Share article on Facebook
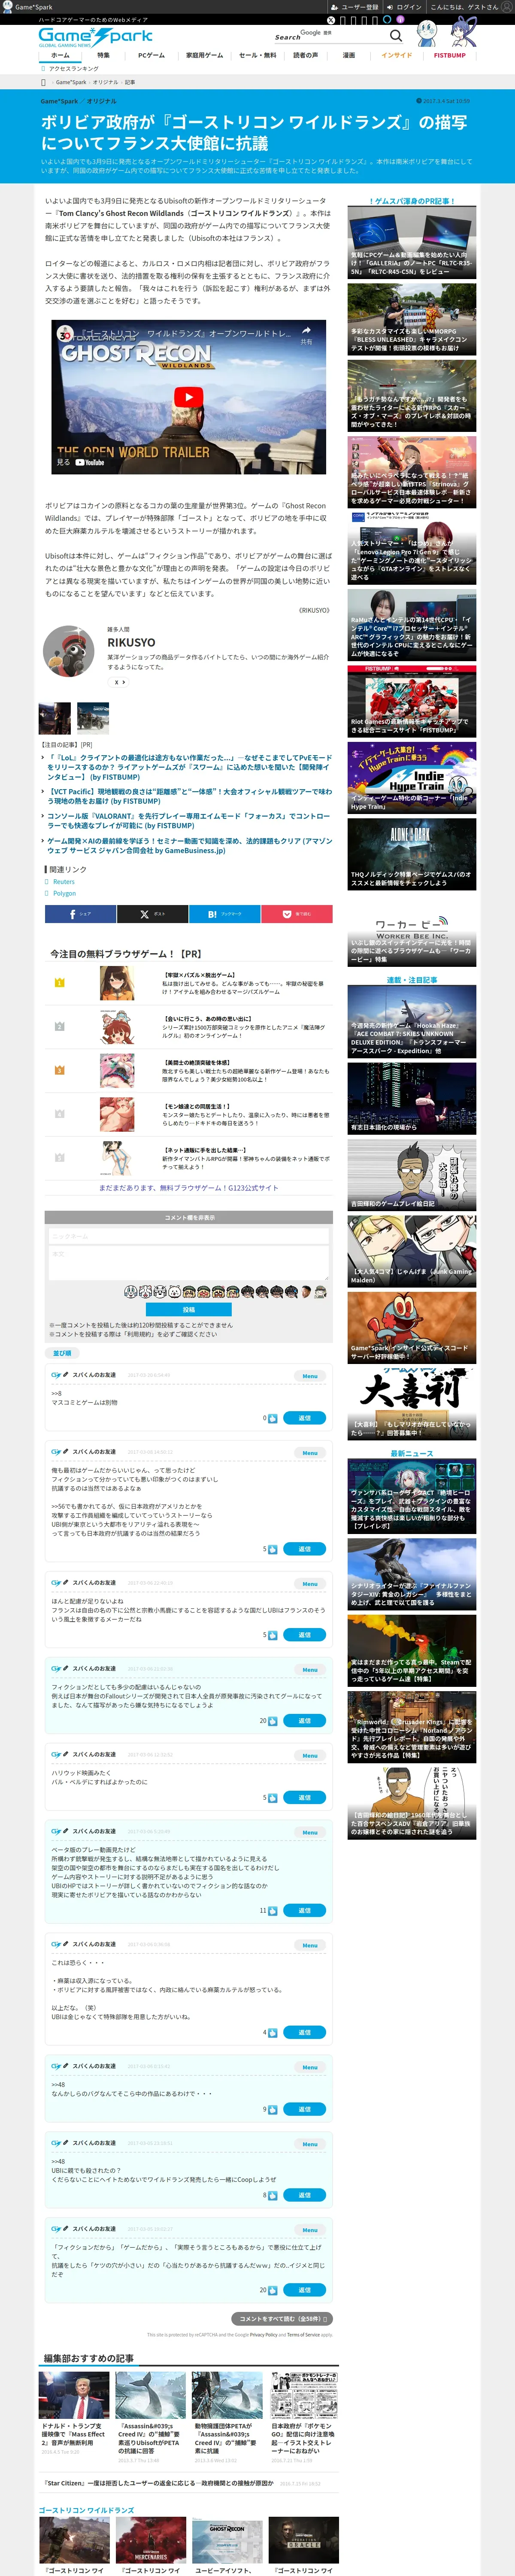This screenshot has height=2576, width=515. point(80,913)
